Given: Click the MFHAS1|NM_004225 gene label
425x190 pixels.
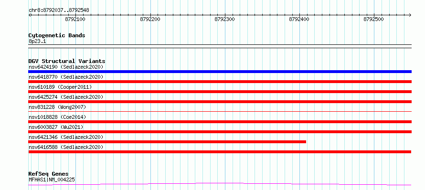Looking at the screenshot, I should point(52,179).
